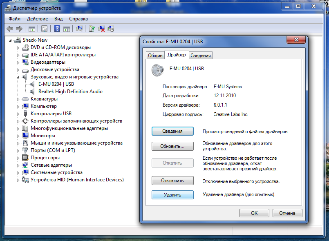Select Контроллеры USB tree row
This screenshot has width=329, height=241.
click(51, 114)
